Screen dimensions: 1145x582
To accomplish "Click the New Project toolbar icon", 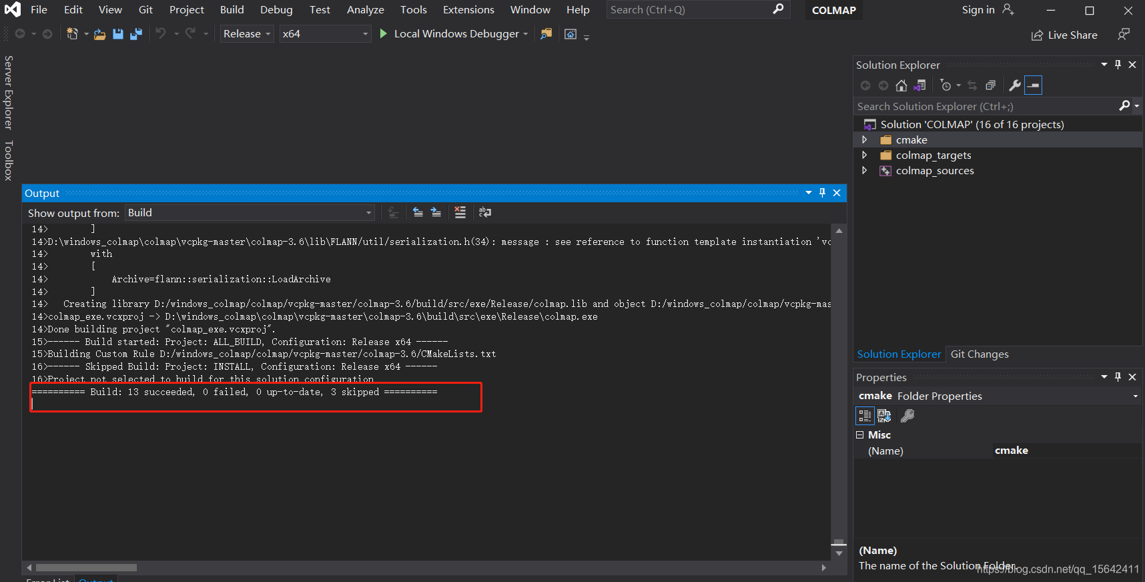I will (x=72, y=34).
